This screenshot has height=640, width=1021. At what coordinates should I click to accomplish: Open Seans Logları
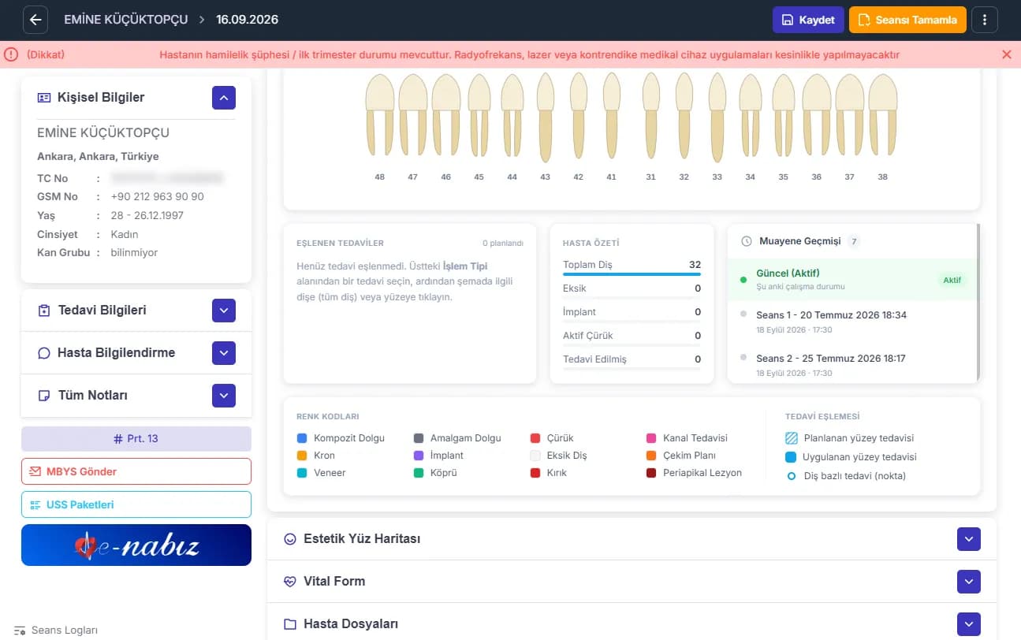click(x=56, y=631)
